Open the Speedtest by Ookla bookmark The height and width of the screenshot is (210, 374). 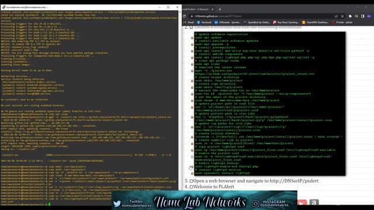tap(257, 22)
